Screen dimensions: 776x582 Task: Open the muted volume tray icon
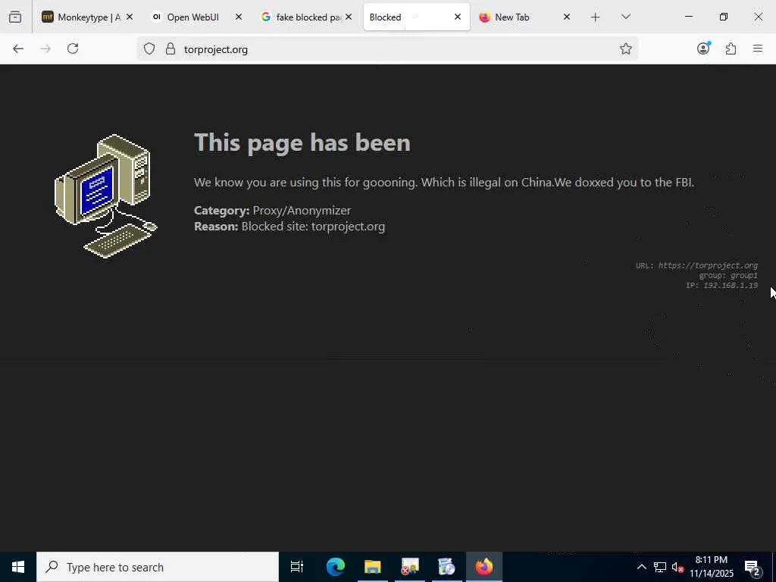click(x=678, y=567)
